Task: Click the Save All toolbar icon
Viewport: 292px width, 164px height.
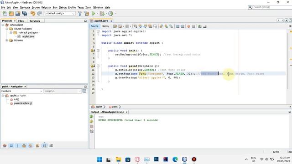Action: coord(24,13)
